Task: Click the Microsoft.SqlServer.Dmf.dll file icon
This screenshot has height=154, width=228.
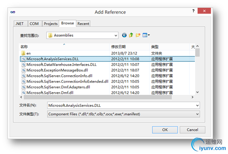Action: point(24,93)
